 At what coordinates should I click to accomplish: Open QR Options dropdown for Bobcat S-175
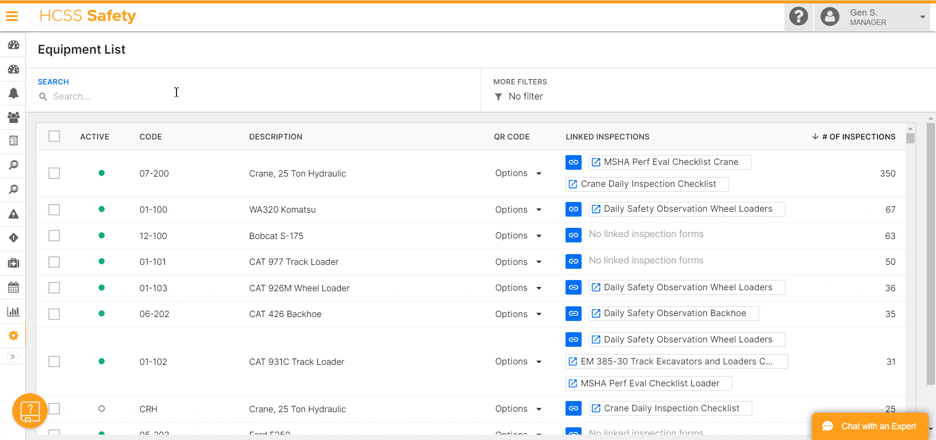(518, 236)
